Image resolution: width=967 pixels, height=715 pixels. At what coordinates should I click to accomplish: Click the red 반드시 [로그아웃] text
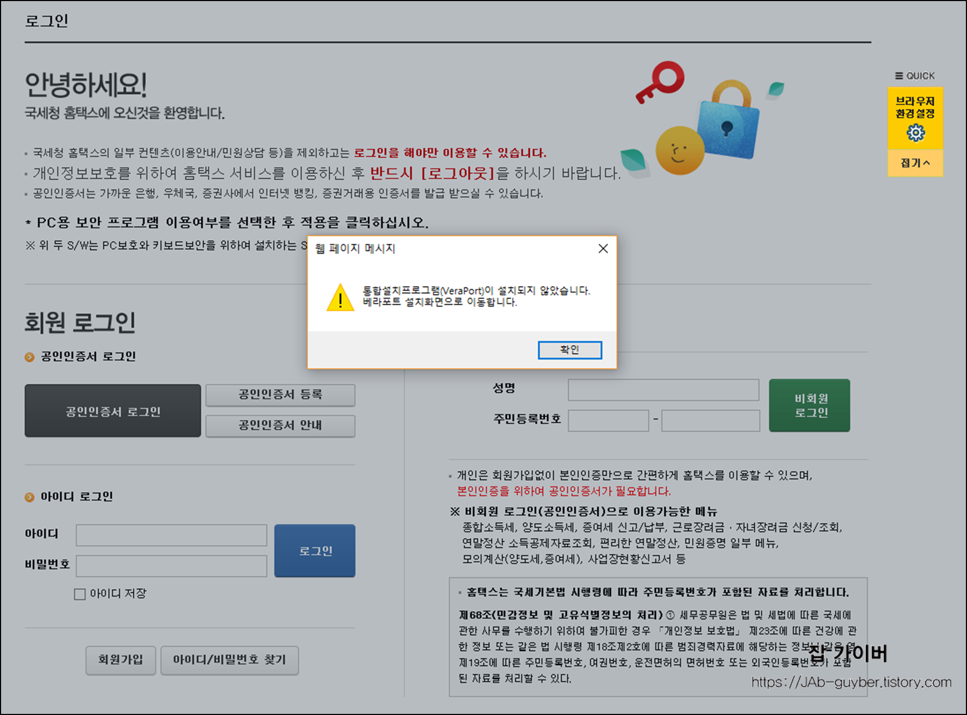[432, 173]
